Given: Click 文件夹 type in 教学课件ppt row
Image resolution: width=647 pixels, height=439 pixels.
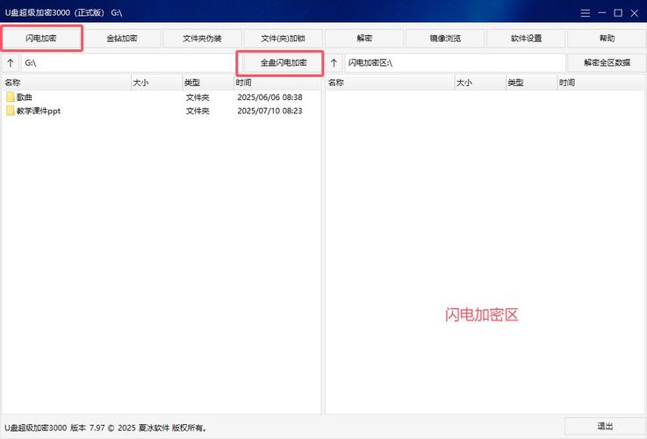Looking at the screenshot, I should click(x=198, y=111).
